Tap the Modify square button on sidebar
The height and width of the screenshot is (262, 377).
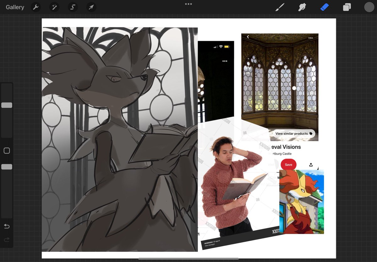pos(7,151)
